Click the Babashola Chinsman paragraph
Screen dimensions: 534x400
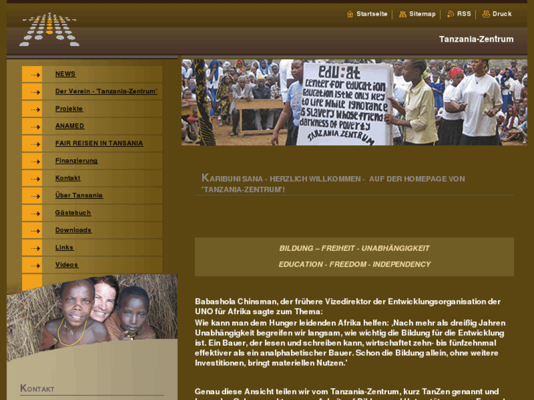tap(350, 332)
